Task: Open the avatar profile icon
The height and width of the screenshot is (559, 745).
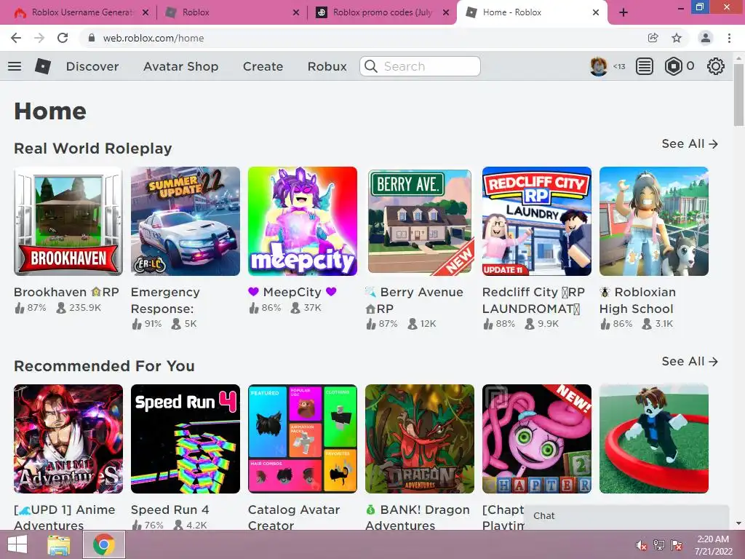Action: pos(599,66)
